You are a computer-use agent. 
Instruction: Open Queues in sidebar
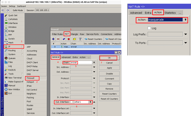click(12, 58)
